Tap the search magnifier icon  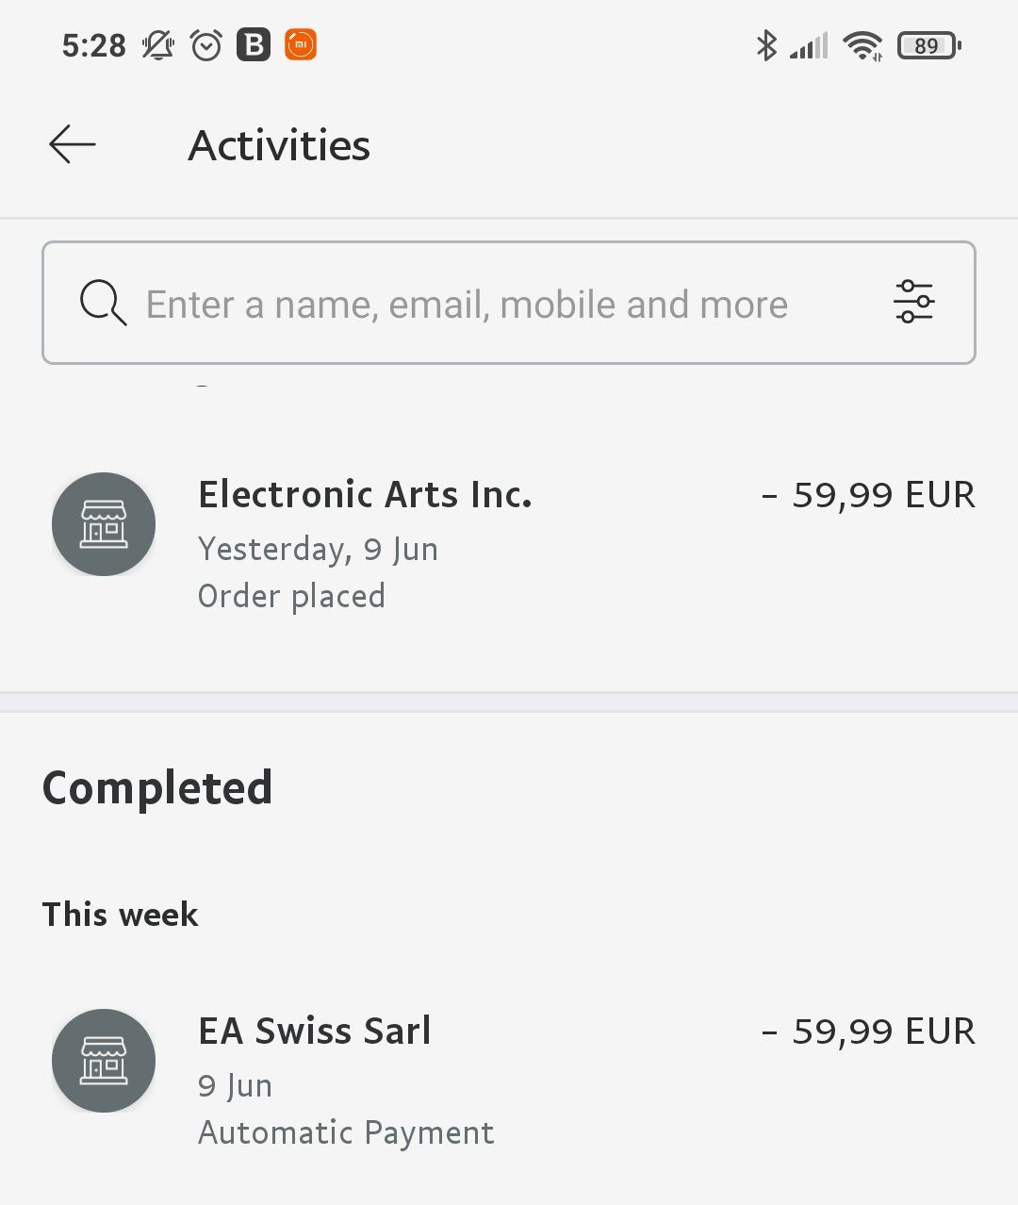tap(103, 303)
